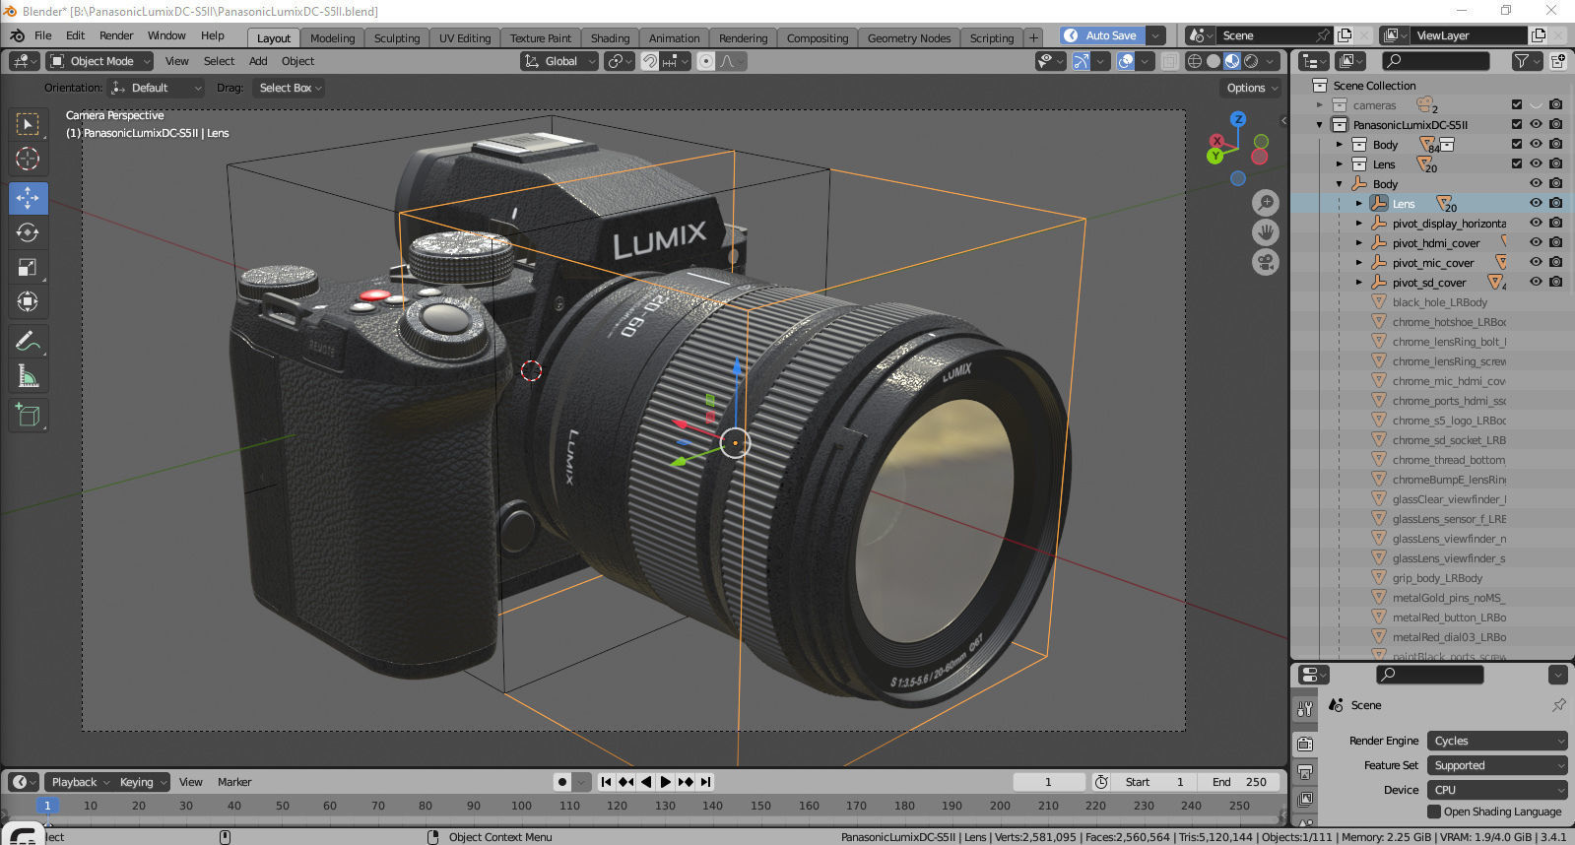Image resolution: width=1575 pixels, height=845 pixels.
Task: Enable Open Shading Language checkbox
Action: [1434, 812]
